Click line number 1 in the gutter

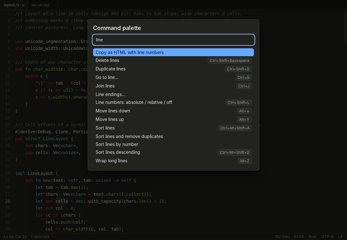(x=9, y=14)
